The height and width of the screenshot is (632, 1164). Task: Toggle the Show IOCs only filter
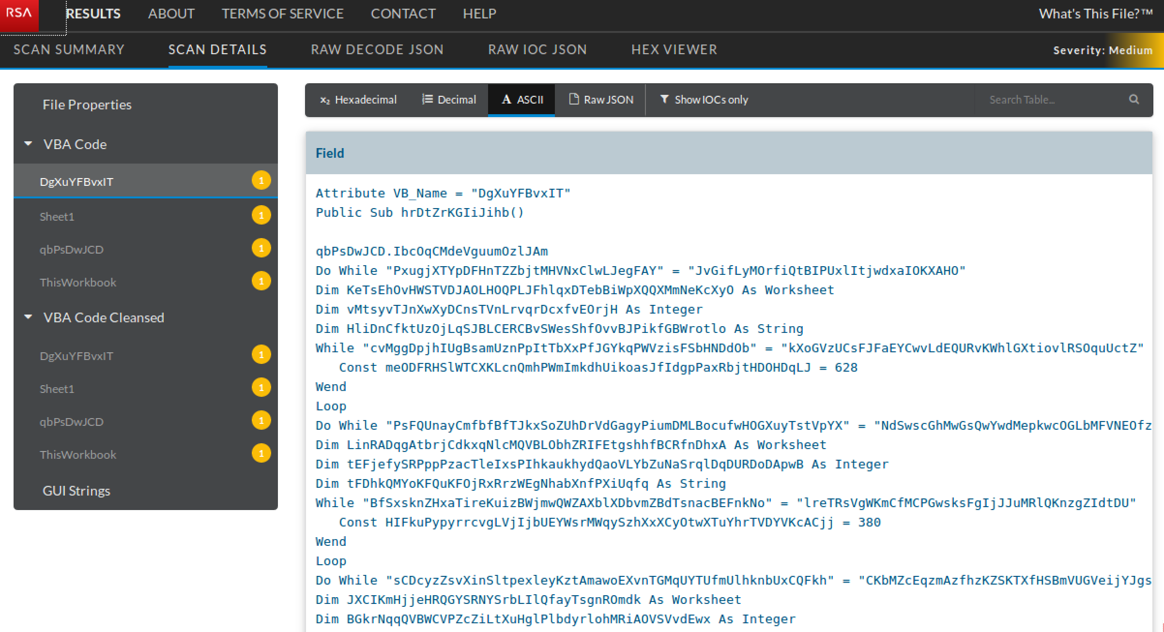(x=704, y=100)
